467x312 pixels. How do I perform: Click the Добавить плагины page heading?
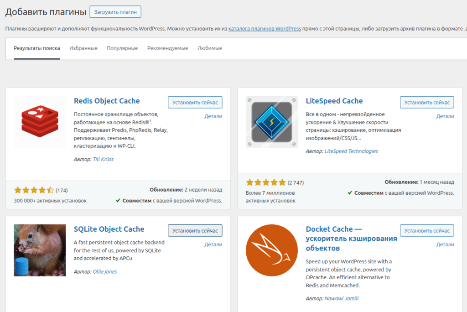click(x=46, y=11)
